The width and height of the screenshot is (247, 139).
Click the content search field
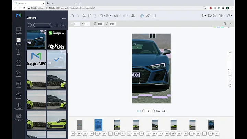tap(43, 25)
